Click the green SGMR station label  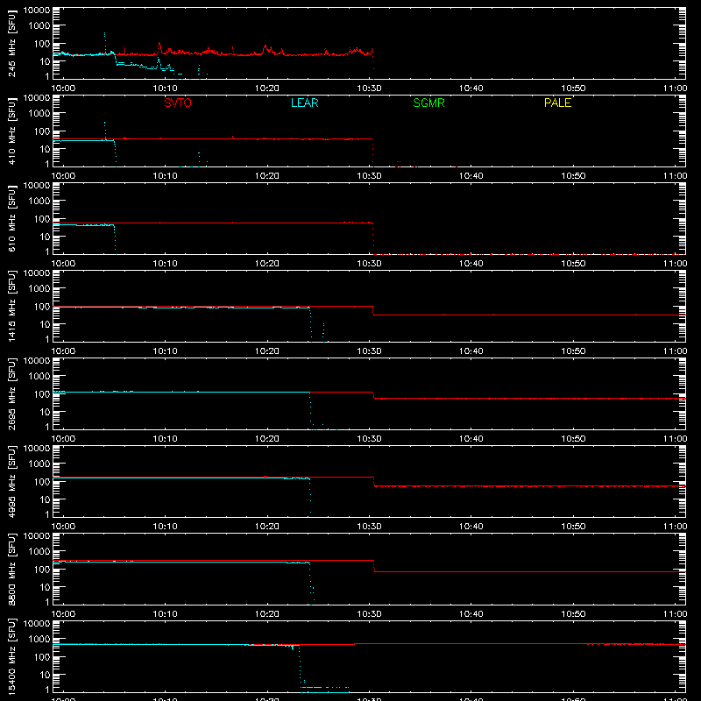[428, 103]
